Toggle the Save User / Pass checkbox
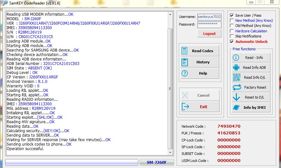The width and height of the screenshot is (281, 168). click(232, 15)
